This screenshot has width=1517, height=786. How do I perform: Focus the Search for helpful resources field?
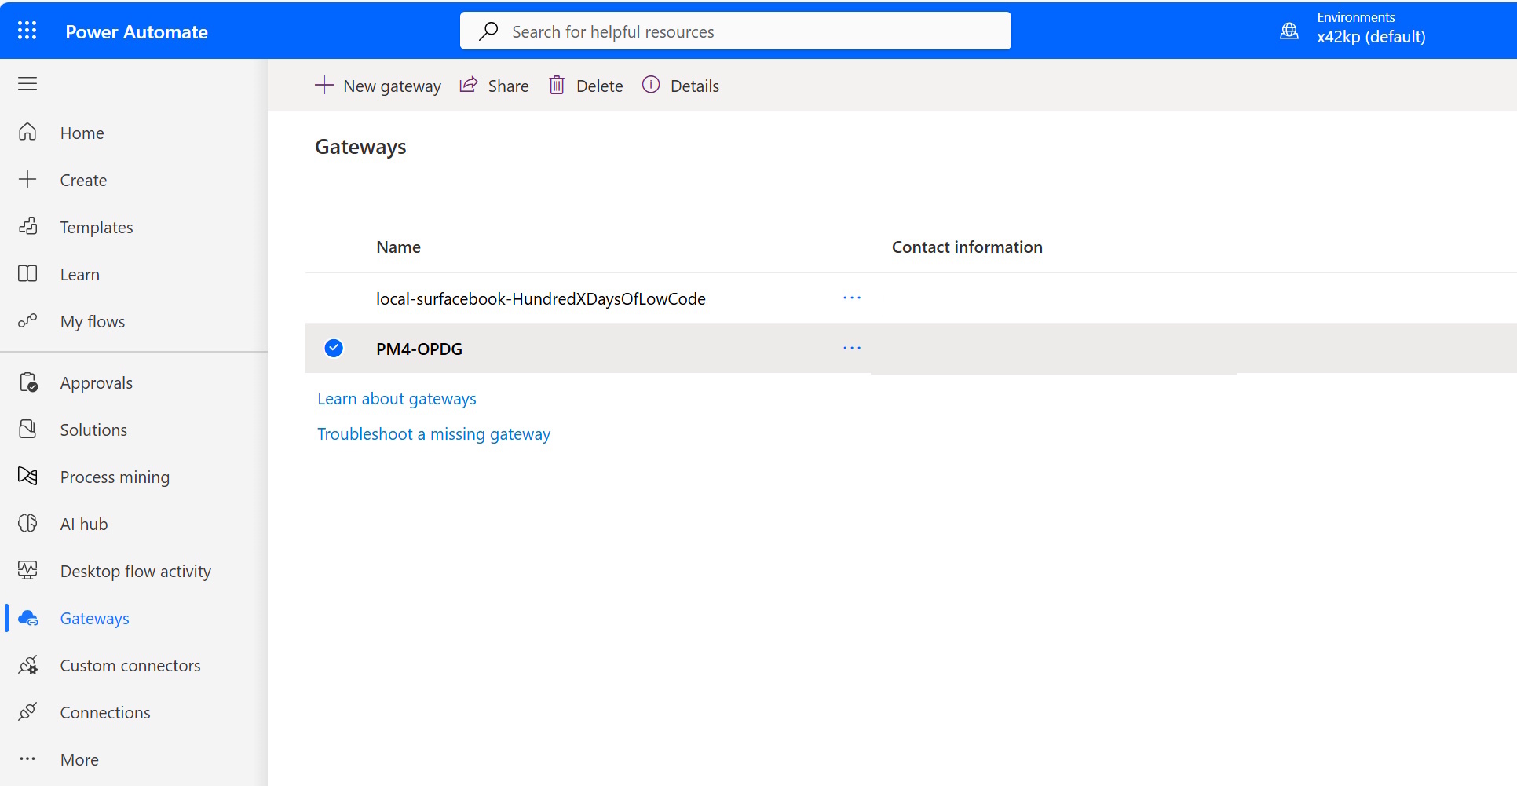coord(735,31)
